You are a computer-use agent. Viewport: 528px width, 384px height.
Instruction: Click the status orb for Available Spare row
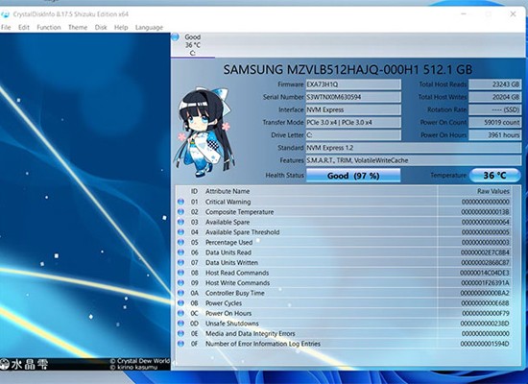(181, 222)
